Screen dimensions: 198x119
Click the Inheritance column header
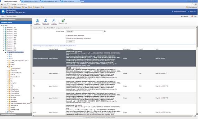(x=126, y=49)
